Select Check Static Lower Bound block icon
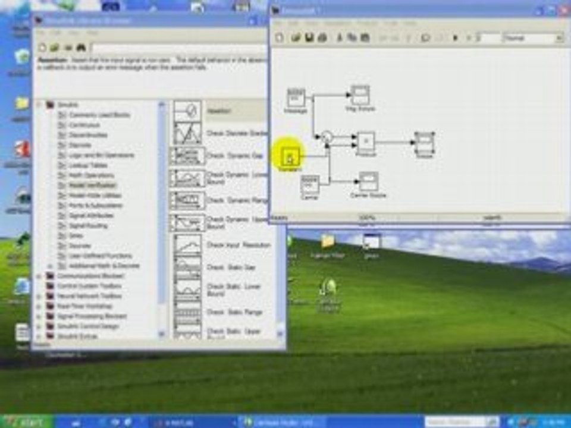This screenshot has height=428, width=571. 187,290
